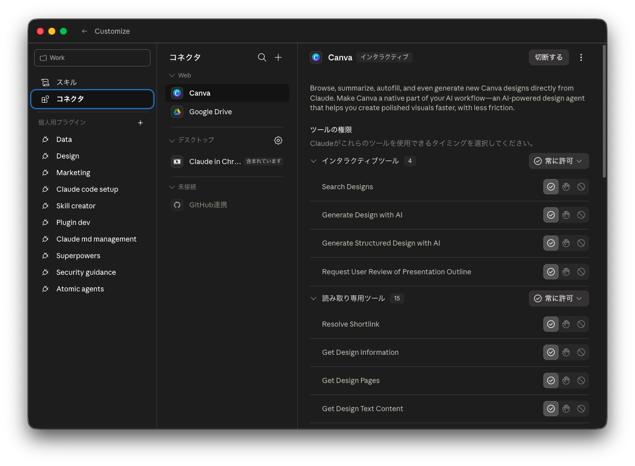Select the GitHub連携 connector

227,205
